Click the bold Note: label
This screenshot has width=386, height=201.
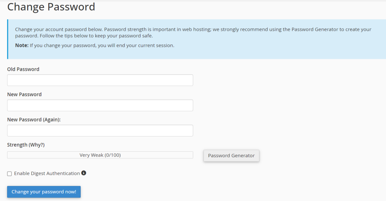(x=22, y=45)
